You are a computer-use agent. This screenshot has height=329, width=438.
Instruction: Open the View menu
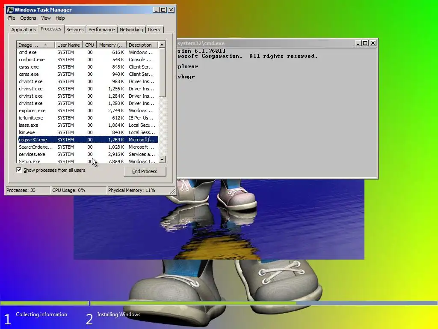[x=46, y=18]
